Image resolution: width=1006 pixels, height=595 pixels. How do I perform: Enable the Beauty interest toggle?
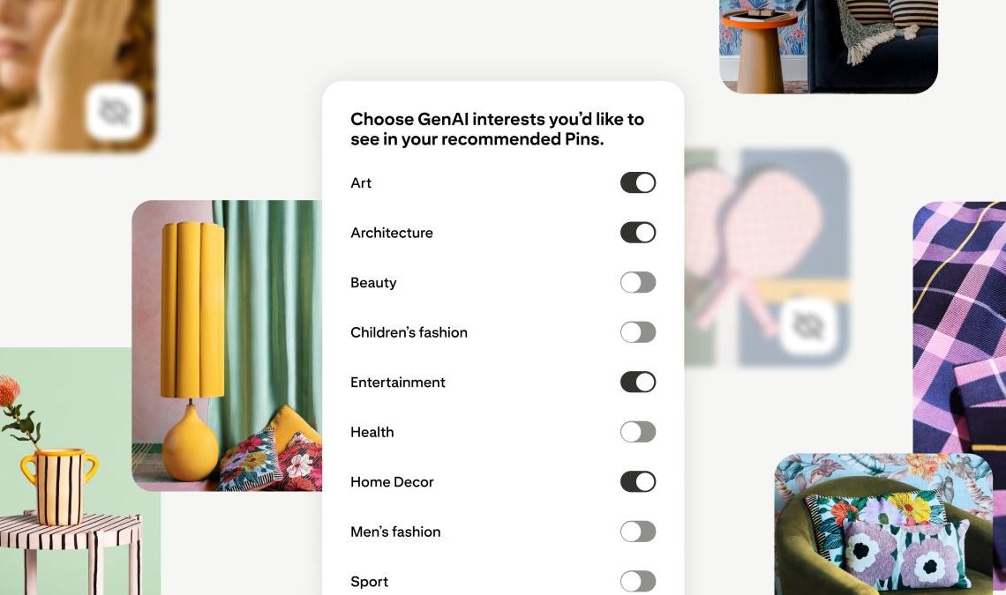pyautogui.click(x=638, y=283)
